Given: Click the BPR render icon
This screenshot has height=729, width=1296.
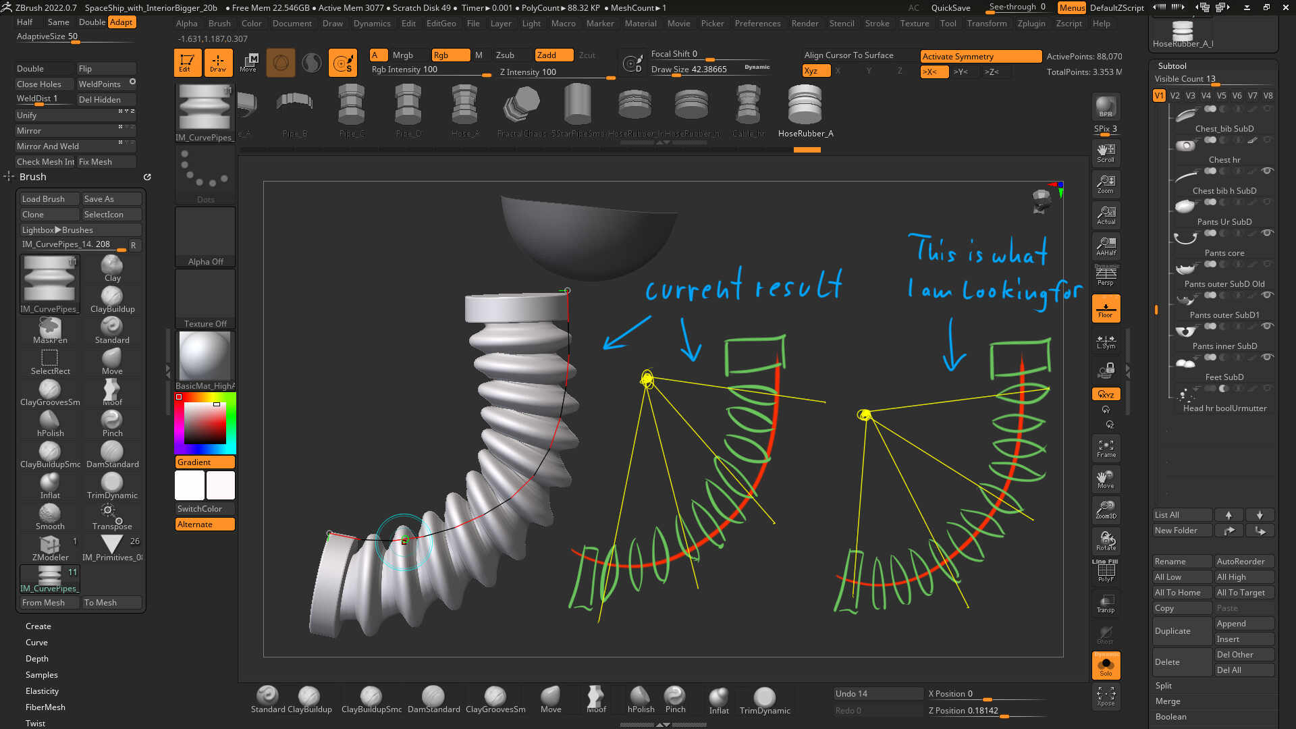Looking at the screenshot, I should (x=1106, y=107).
